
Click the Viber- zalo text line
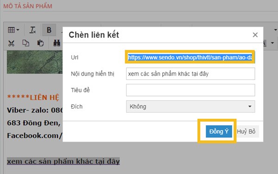(35, 110)
